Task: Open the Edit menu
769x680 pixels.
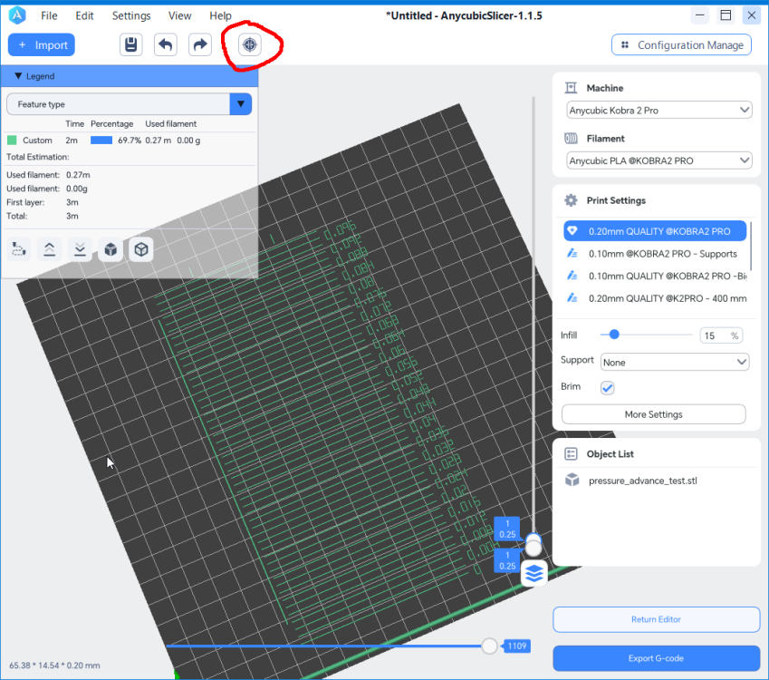Action: [84, 15]
